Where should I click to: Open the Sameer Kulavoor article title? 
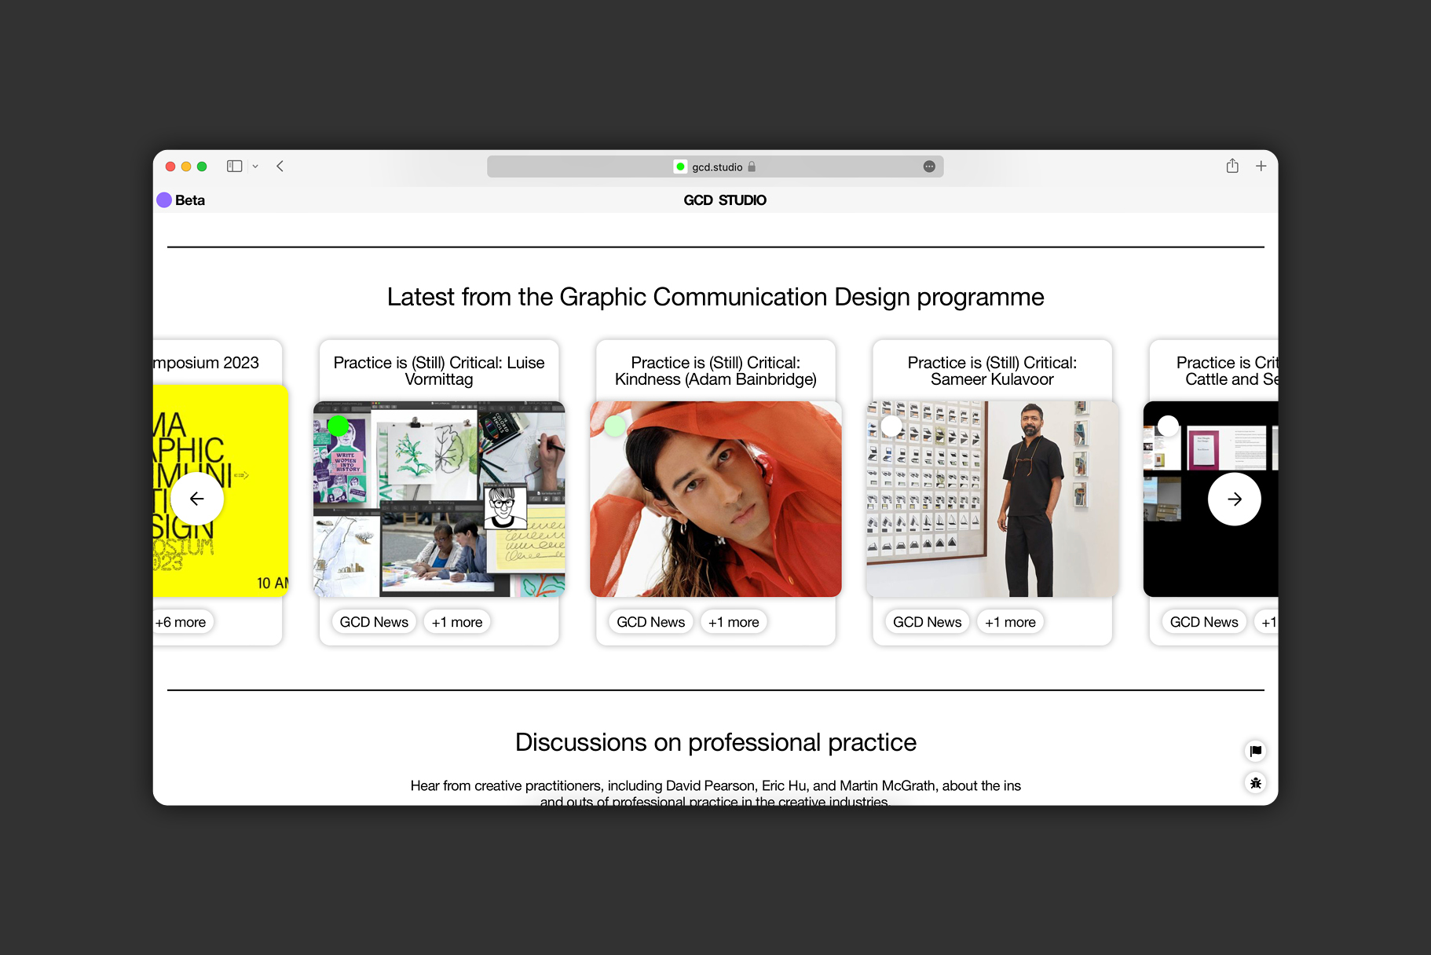[x=992, y=371]
